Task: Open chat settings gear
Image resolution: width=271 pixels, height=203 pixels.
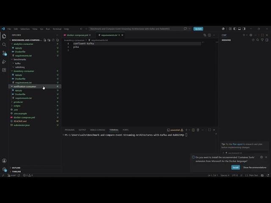Action: 251,35
